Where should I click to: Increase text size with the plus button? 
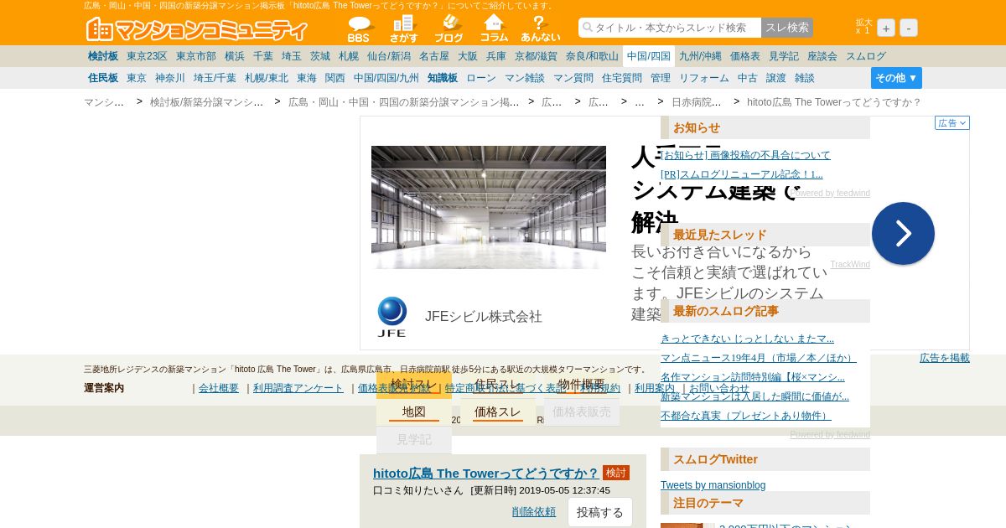886,28
